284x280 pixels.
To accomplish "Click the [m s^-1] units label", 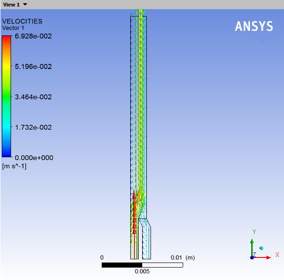I will point(14,166).
